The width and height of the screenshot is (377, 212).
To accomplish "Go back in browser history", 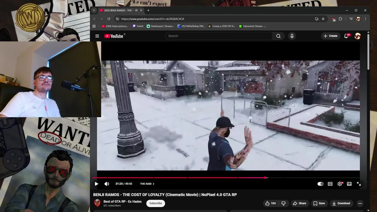I will [95, 19].
